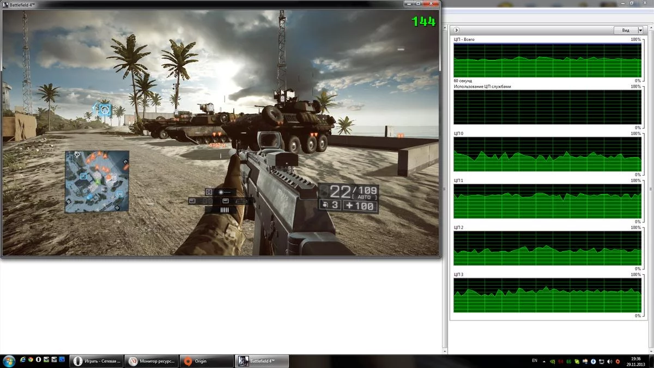Click the ЦП 3 core graph
The height and width of the screenshot is (368, 654).
(547, 295)
